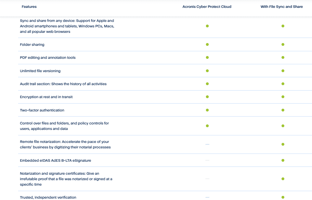Select the "Sync and share from any device" feature text
312x200 pixels.
[67, 26]
